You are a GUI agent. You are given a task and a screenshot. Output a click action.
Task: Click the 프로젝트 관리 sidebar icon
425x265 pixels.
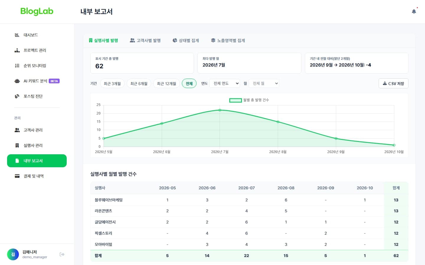pos(17,50)
